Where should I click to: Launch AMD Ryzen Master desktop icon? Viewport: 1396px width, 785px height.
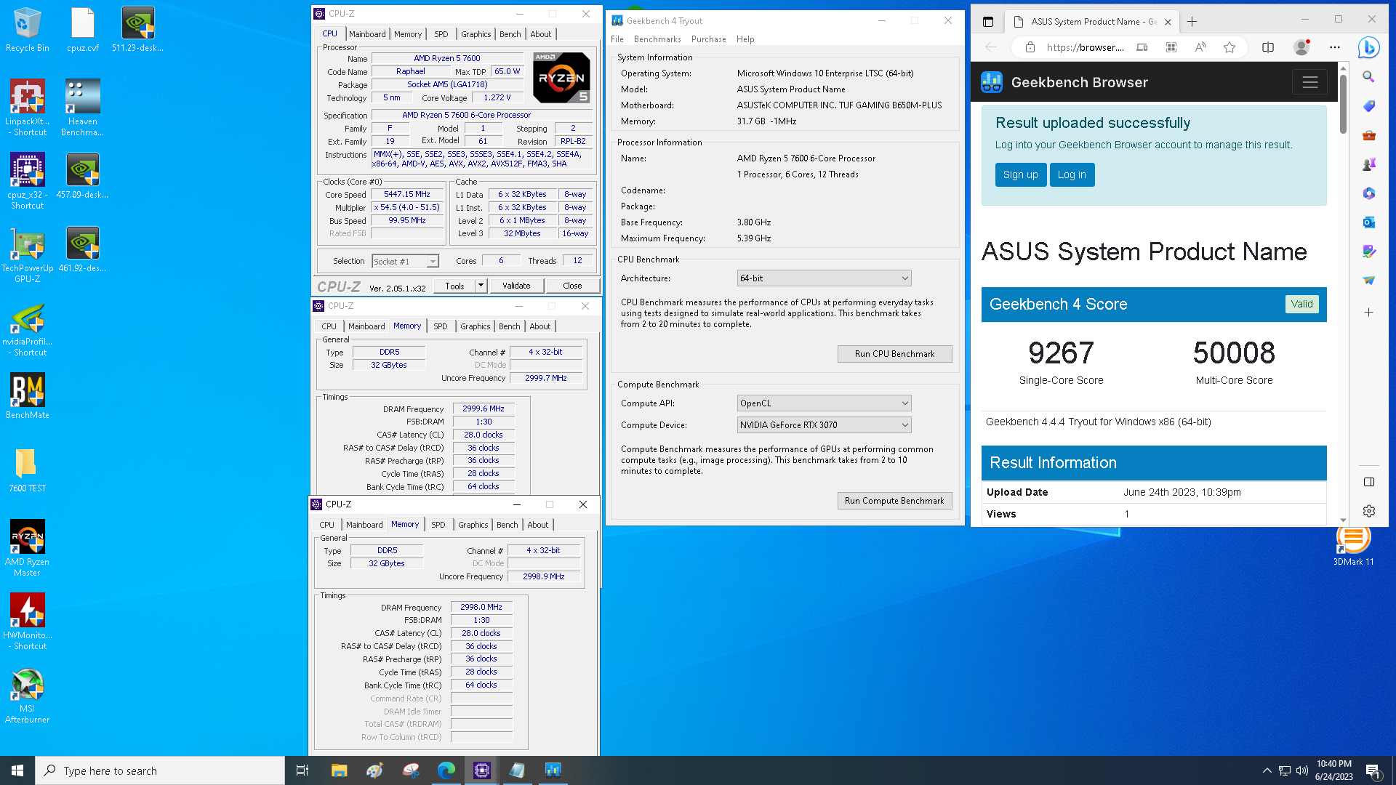(28, 548)
